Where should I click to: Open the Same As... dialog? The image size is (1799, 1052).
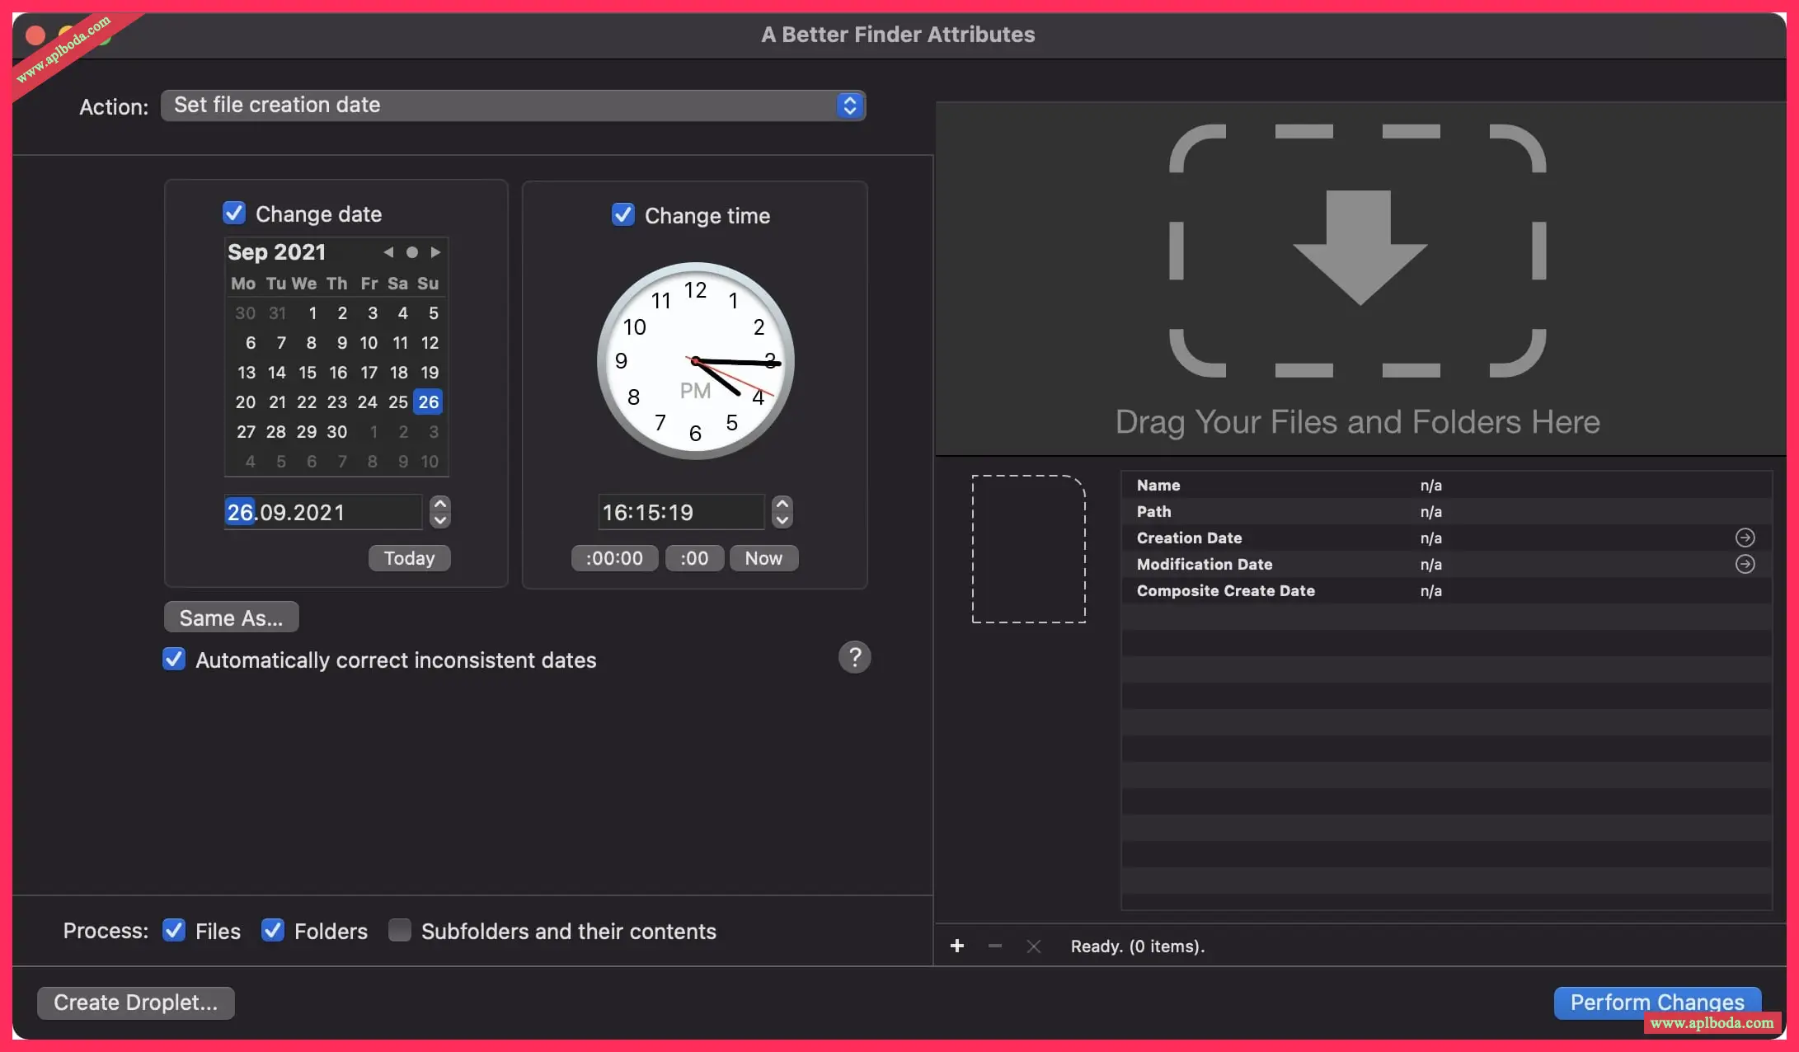click(x=231, y=618)
